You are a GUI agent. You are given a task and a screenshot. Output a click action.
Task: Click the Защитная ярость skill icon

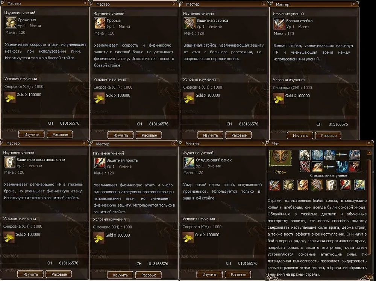pyautogui.click(x=99, y=163)
